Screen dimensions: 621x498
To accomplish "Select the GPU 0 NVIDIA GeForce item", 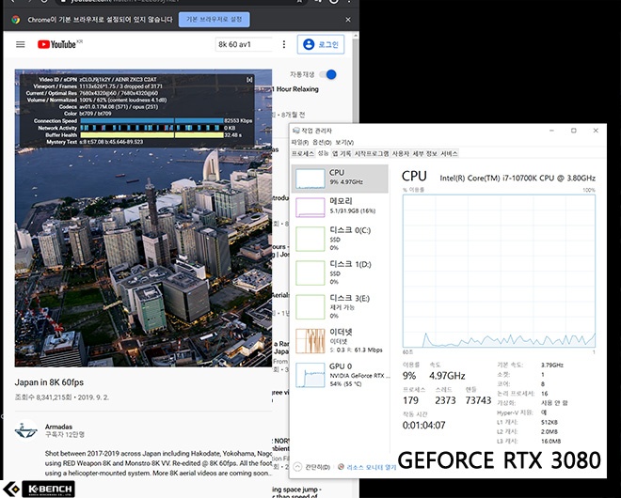I will click(340, 375).
